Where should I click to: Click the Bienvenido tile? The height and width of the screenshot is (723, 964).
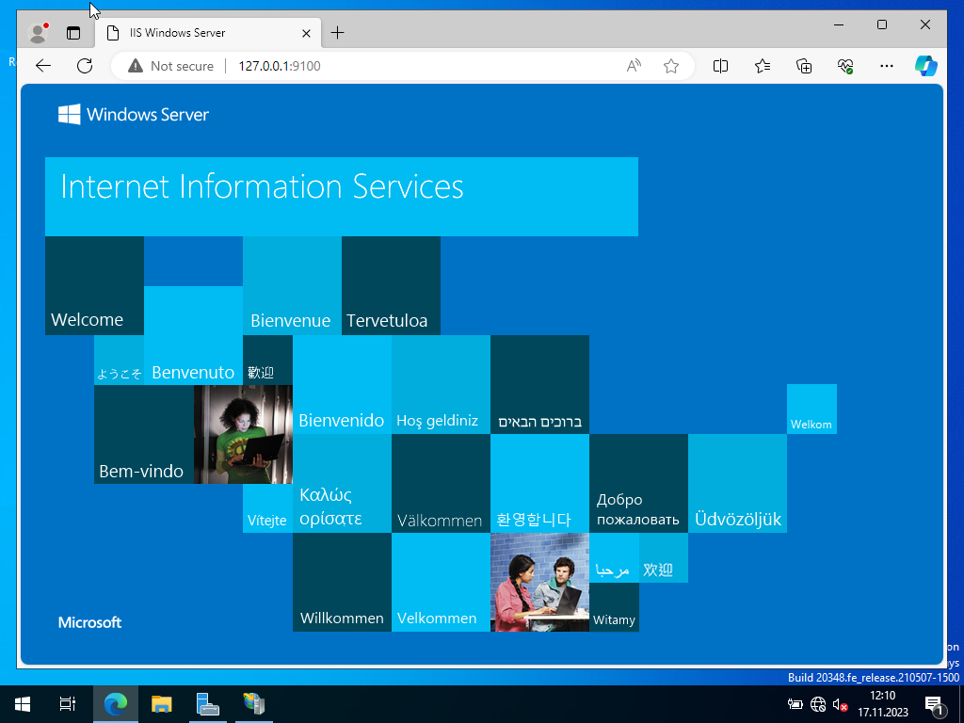tap(342, 385)
